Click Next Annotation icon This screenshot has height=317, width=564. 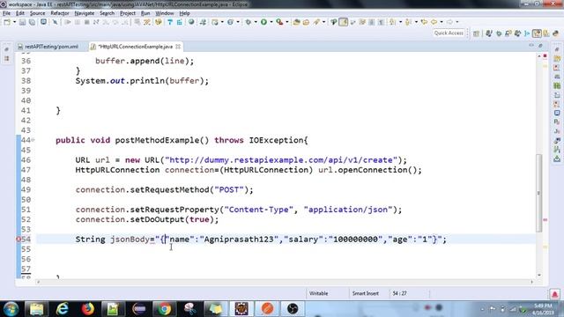pyautogui.click(x=393, y=22)
